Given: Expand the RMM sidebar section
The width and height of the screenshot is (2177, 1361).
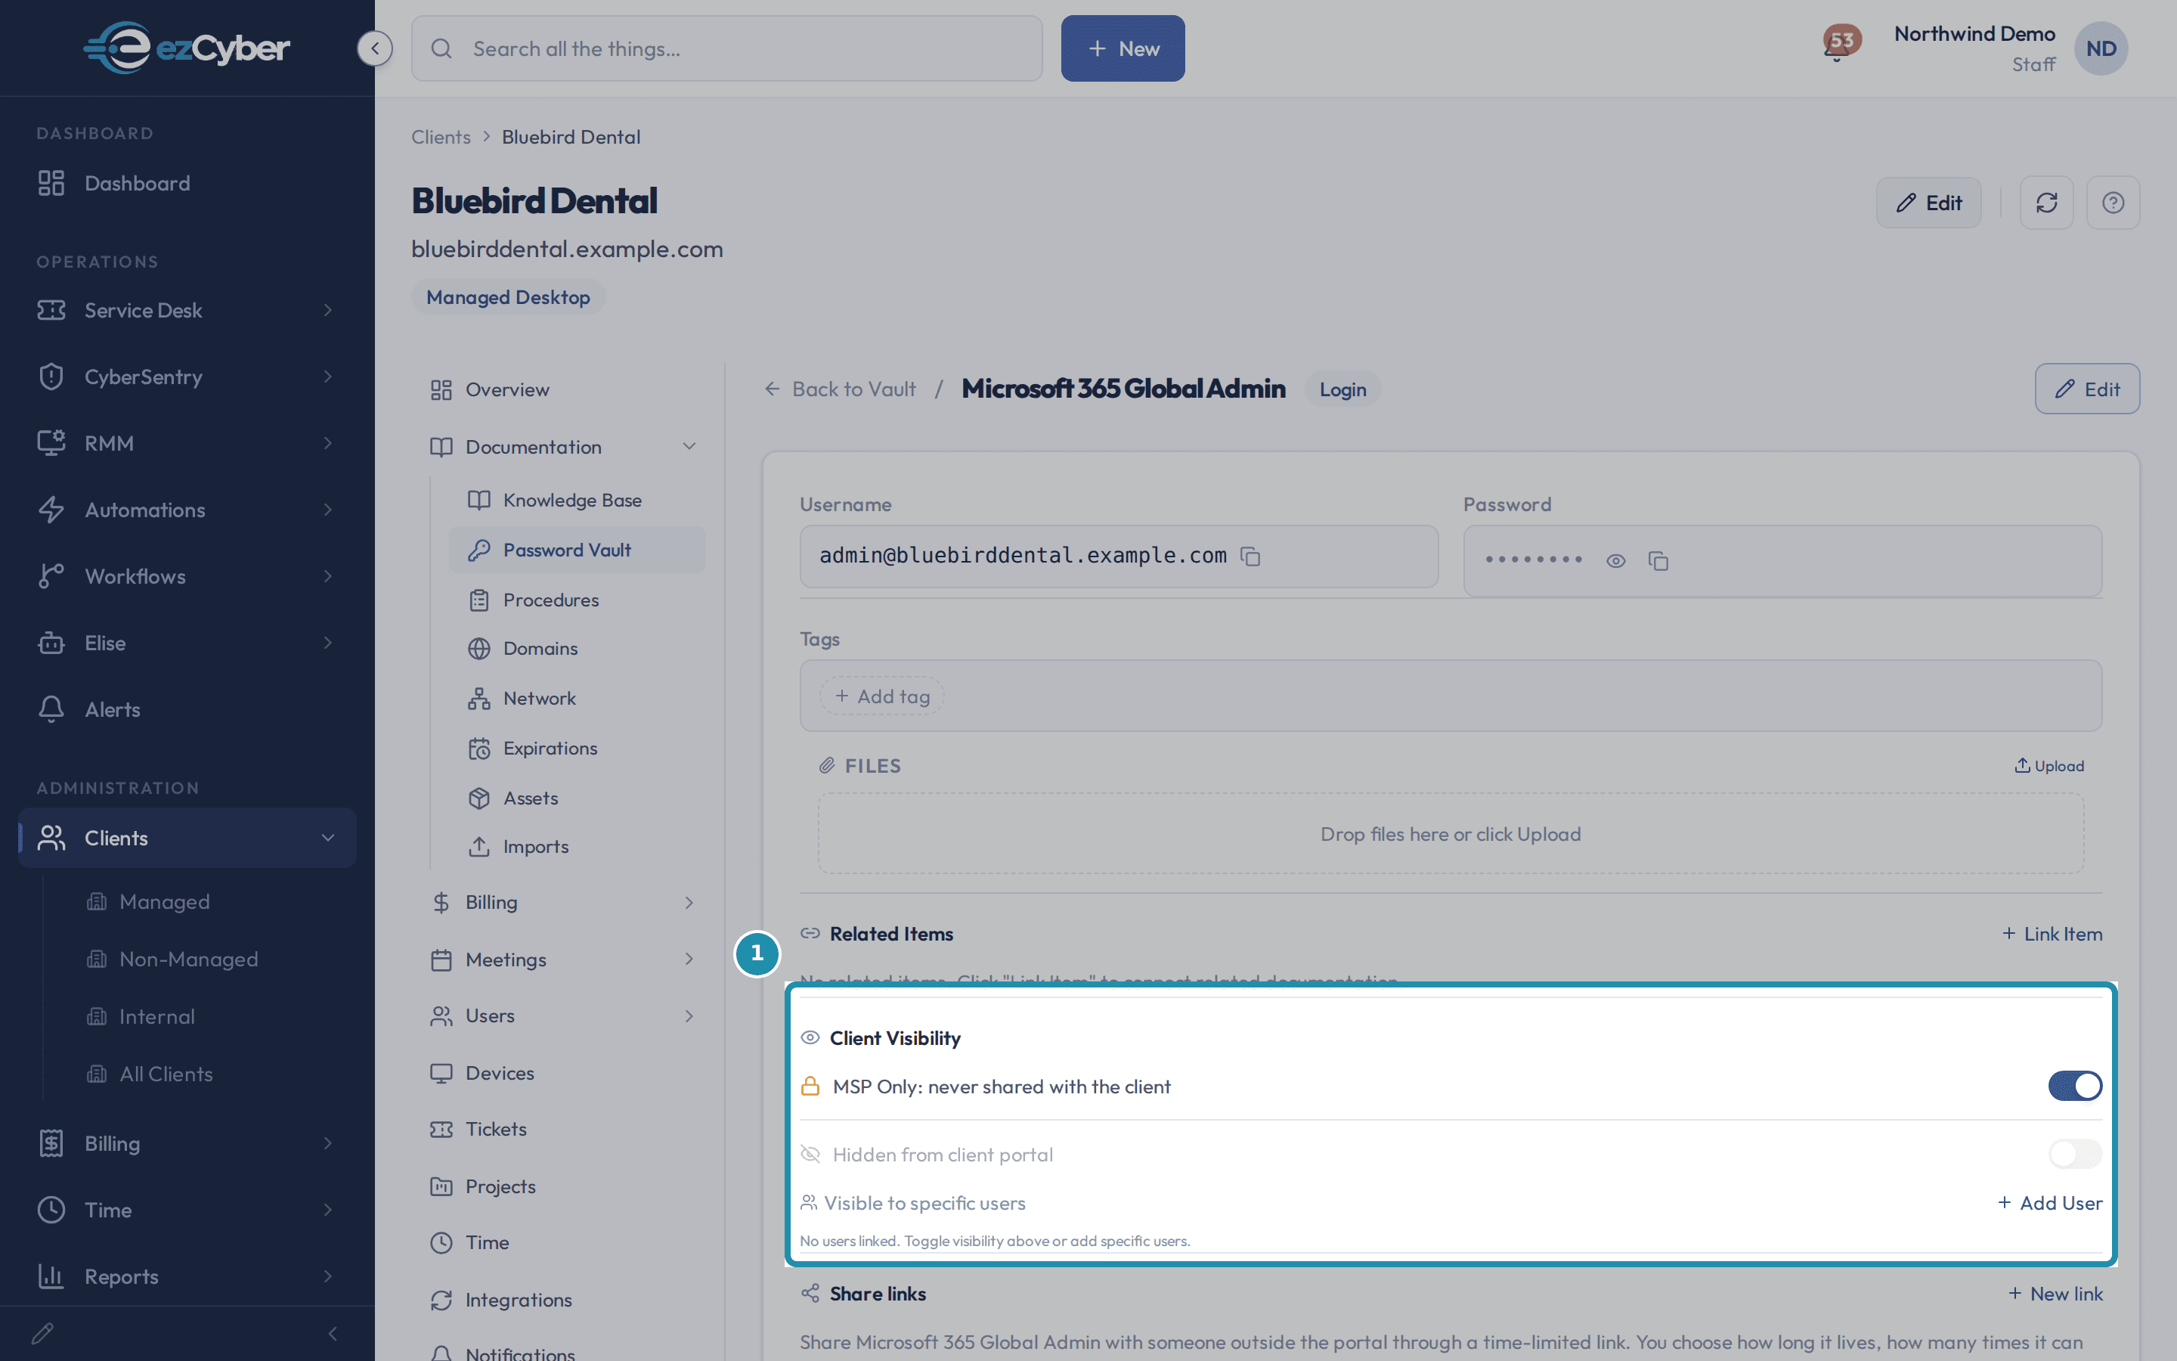Looking at the screenshot, I should 187,443.
